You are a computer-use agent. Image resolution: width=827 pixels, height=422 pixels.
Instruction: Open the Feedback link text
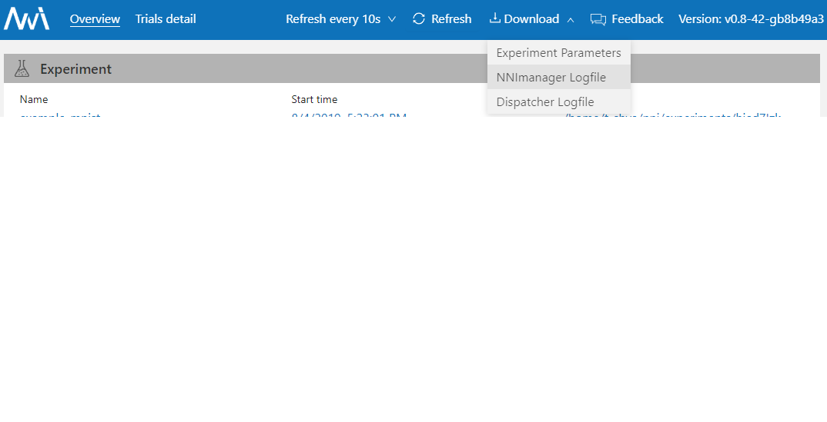(637, 18)
